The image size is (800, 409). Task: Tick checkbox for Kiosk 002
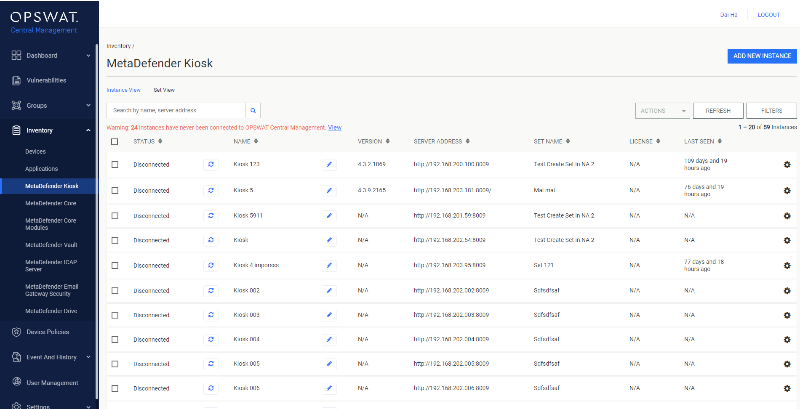(x=115, y=291)
